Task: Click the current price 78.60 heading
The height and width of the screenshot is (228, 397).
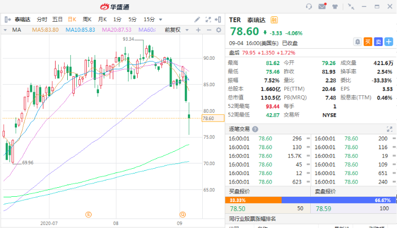Action: tap(245, 32)
